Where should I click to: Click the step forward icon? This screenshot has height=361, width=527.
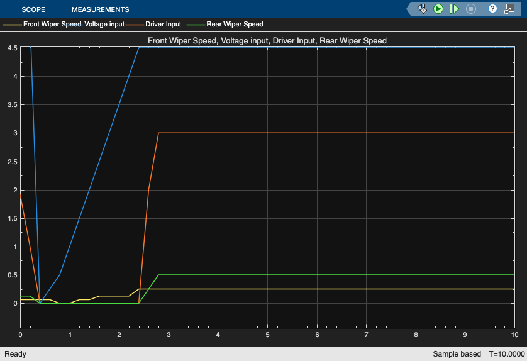coord(454,9)
